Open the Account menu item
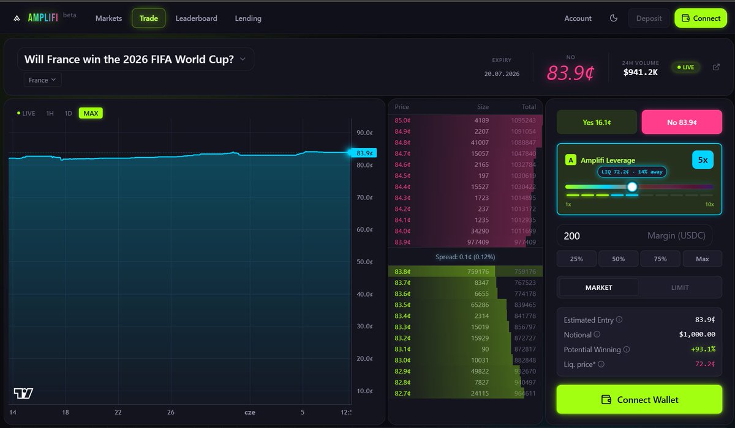735x428 pixels. (578, 18)
